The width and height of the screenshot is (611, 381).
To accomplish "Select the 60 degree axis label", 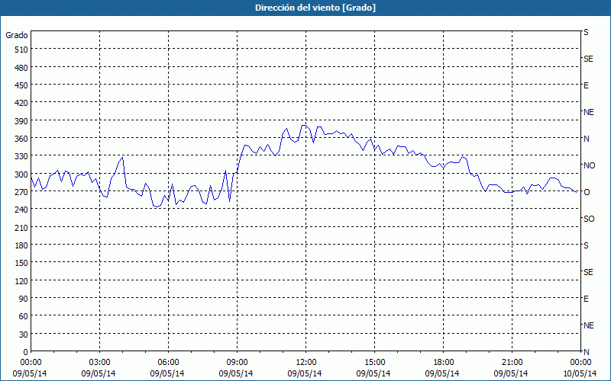I will click(x=24, y=317).
